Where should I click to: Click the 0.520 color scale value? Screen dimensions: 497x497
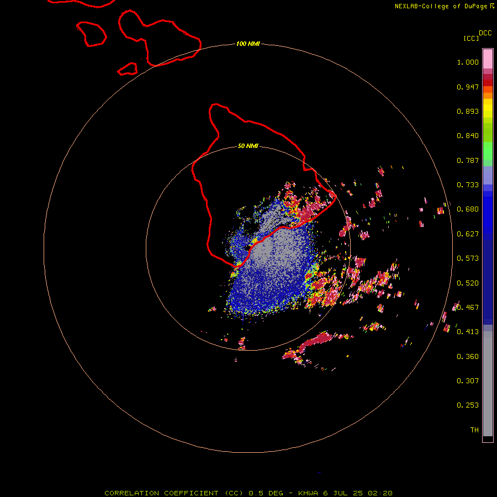tap(468, 283)
